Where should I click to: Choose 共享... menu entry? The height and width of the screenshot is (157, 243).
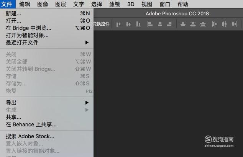tap(47, 117)
